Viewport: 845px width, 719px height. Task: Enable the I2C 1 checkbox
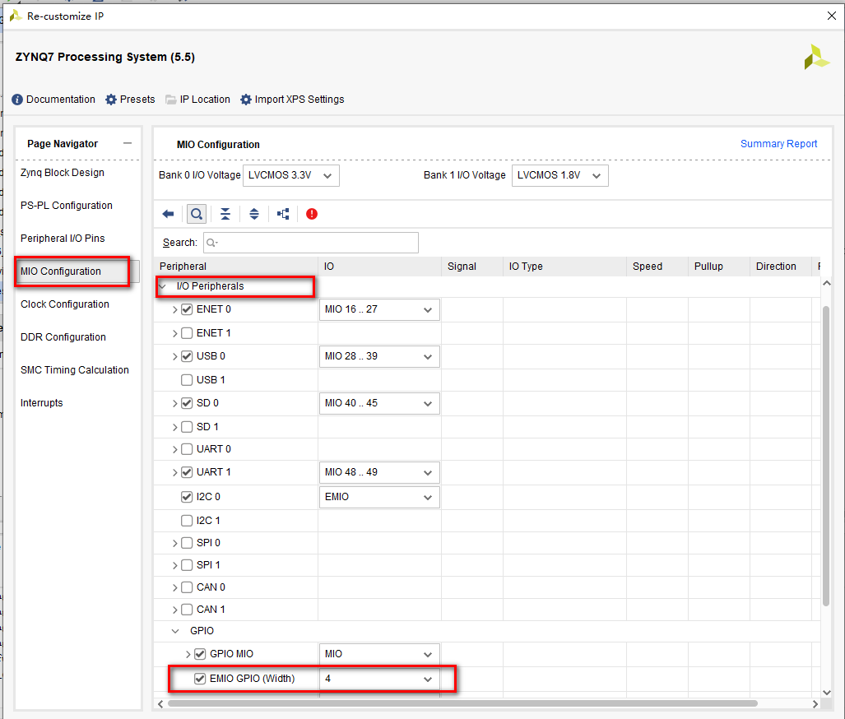tap(187, 521)
